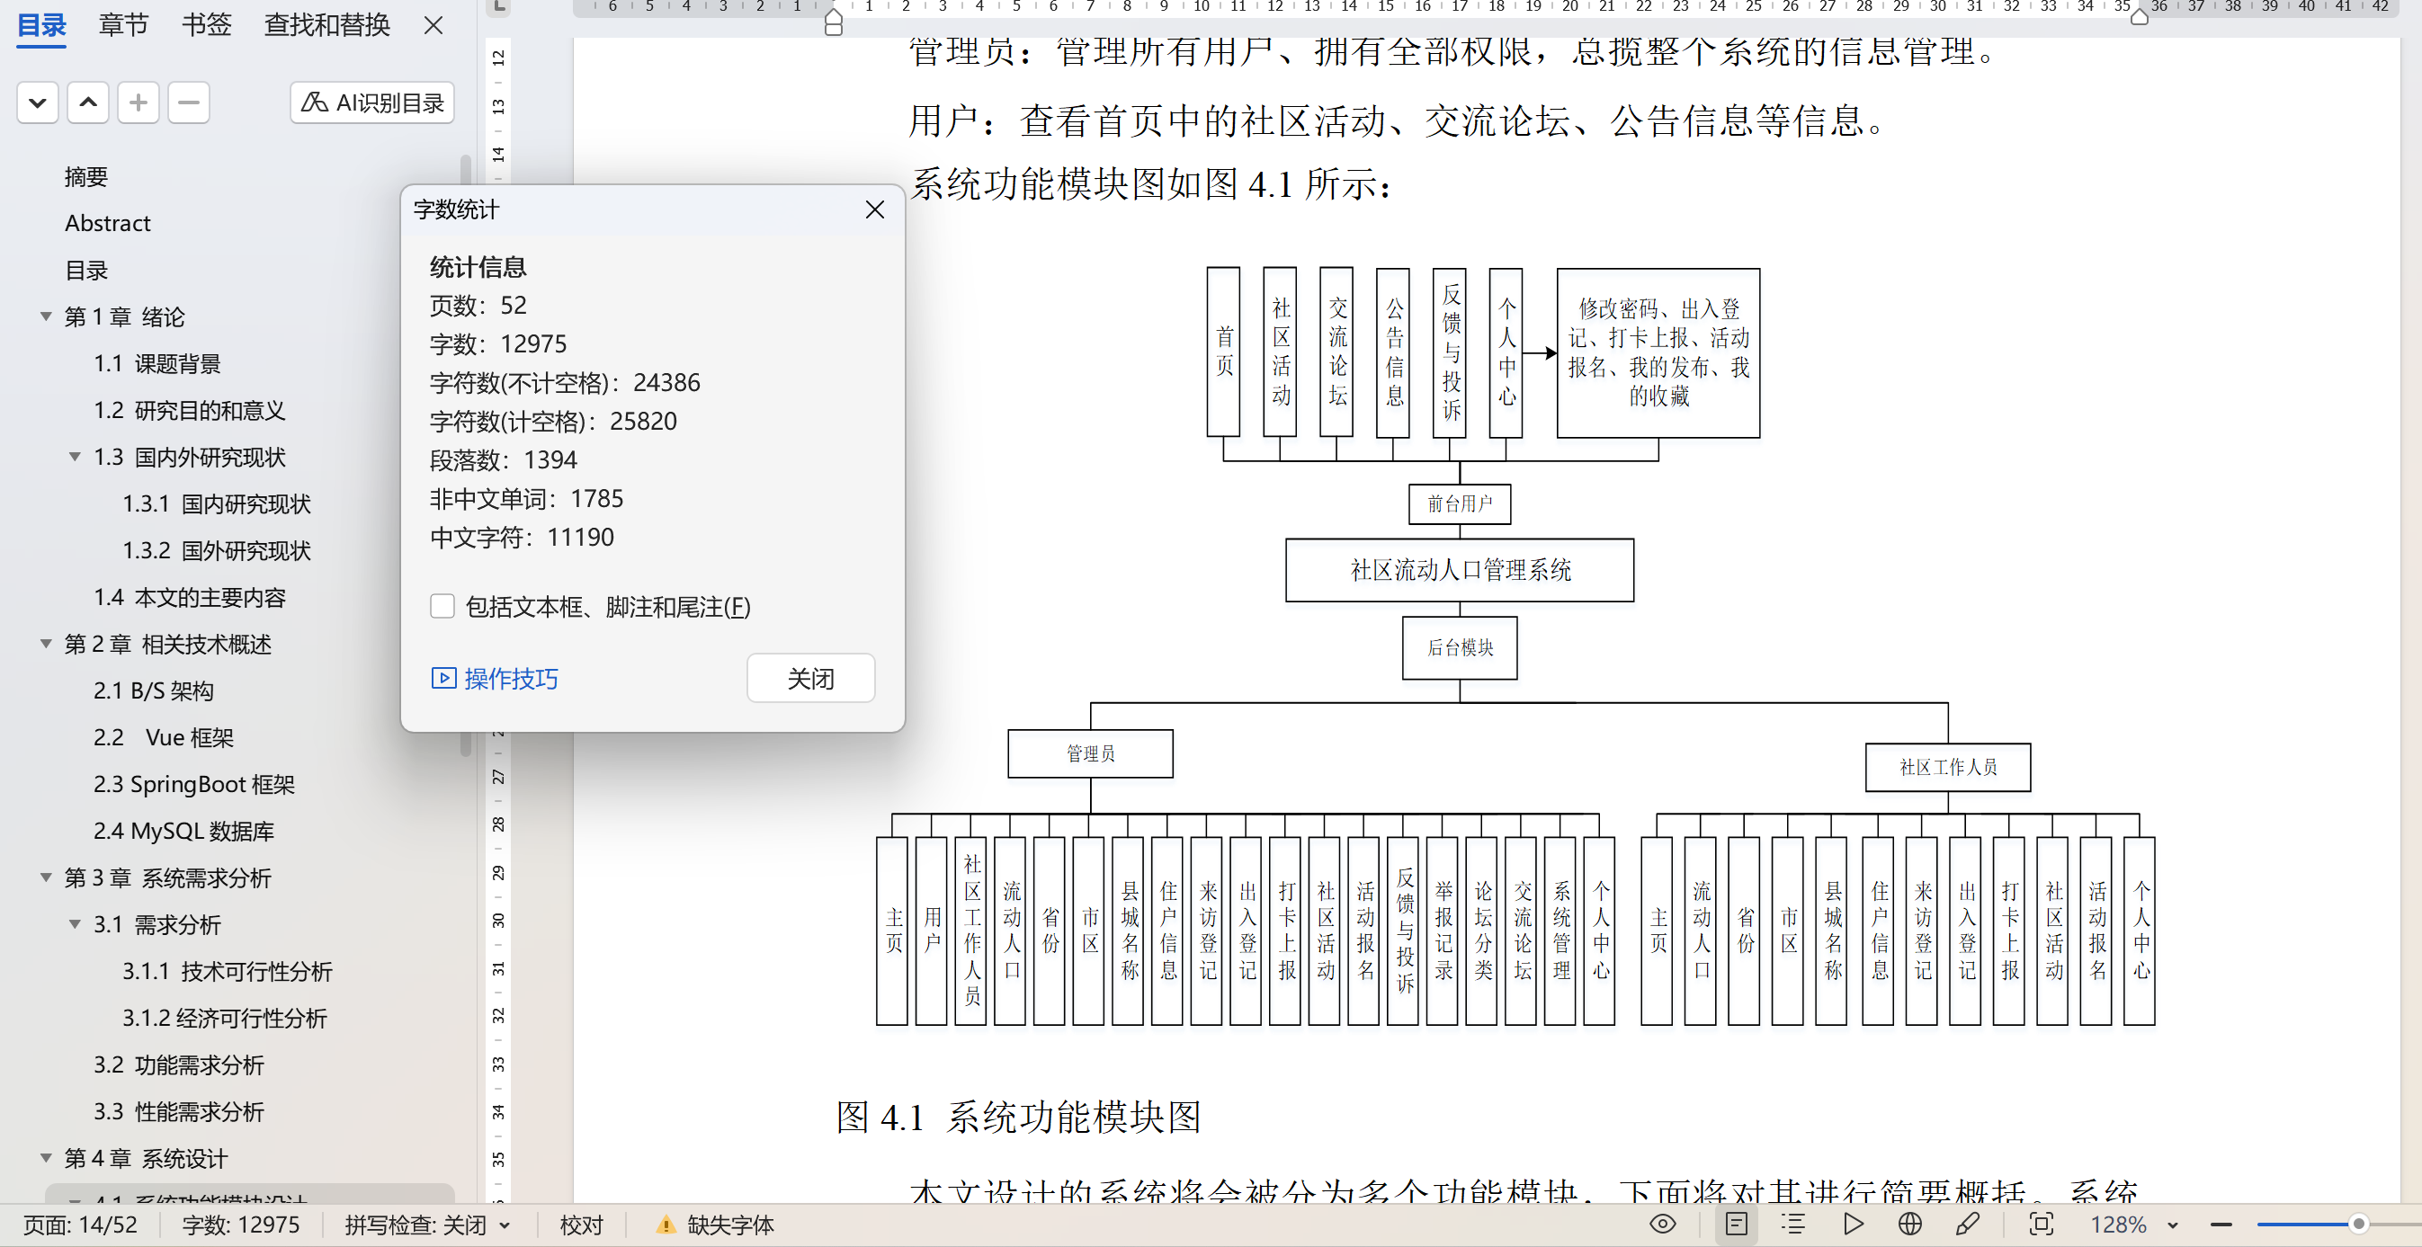This screenshot has width=2422, height=1247.
Task: Switch to the 书签 tab
Action: click(206, 24)
